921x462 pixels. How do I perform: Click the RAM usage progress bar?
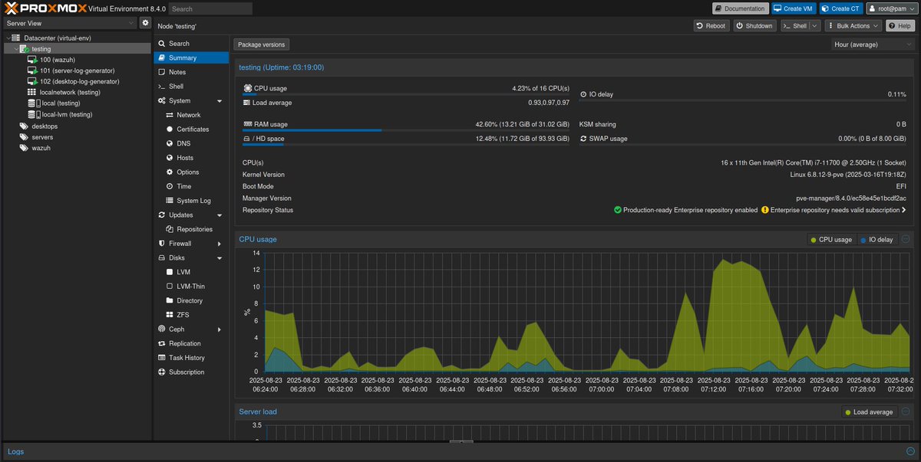406,130
